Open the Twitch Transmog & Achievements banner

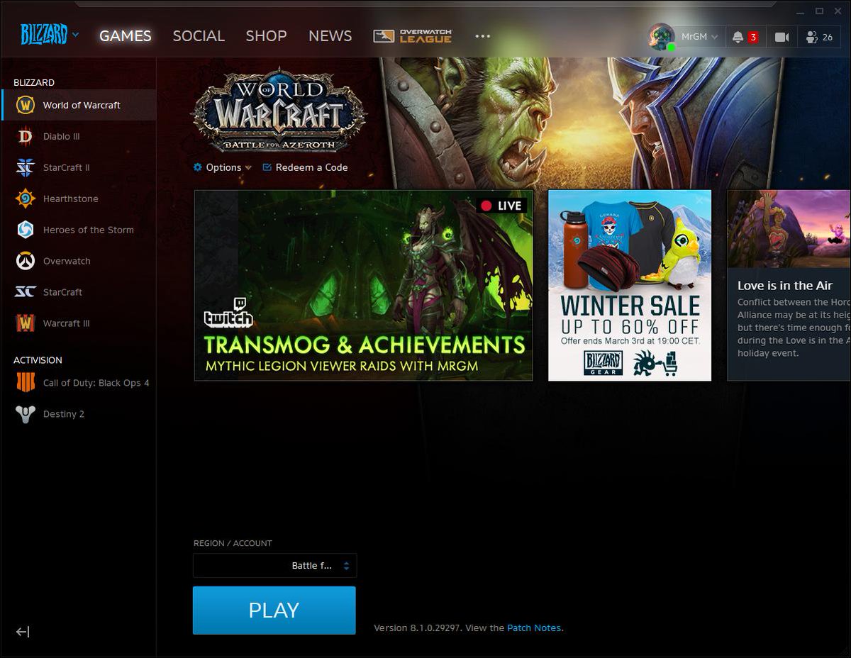(x=364, y=285)
